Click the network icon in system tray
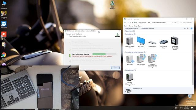Screen dimensions: 196x110 pyautogui.click(x=176, y=108)
